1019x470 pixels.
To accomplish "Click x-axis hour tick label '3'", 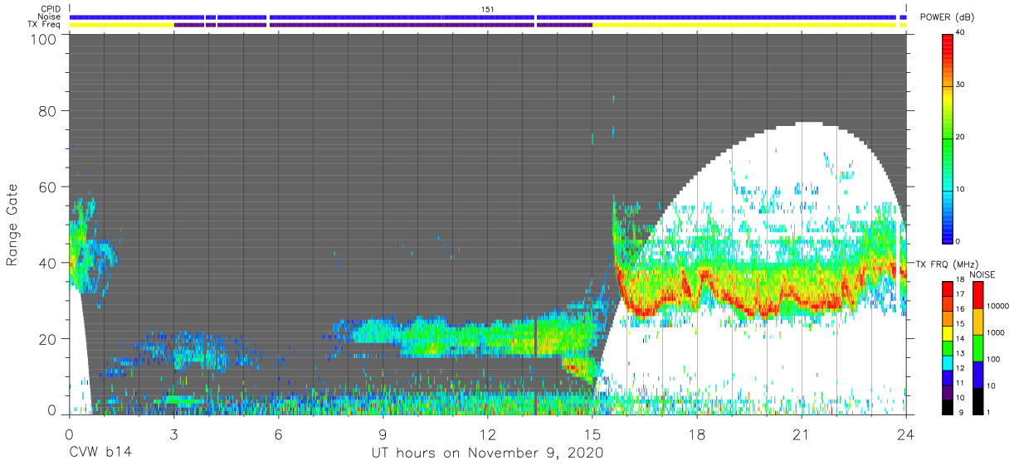I will (173, 434).
